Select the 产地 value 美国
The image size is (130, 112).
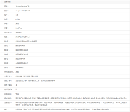17,24
